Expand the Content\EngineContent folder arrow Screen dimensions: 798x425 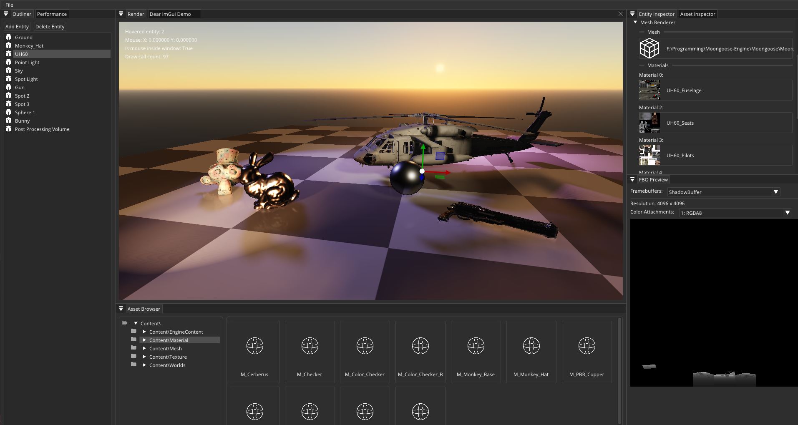pyautogui.click(x=144, y=332)
